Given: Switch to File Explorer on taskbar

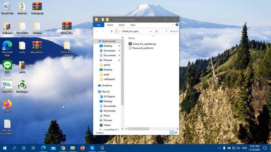Looking at the screenshot, I should tap(72, 148).
